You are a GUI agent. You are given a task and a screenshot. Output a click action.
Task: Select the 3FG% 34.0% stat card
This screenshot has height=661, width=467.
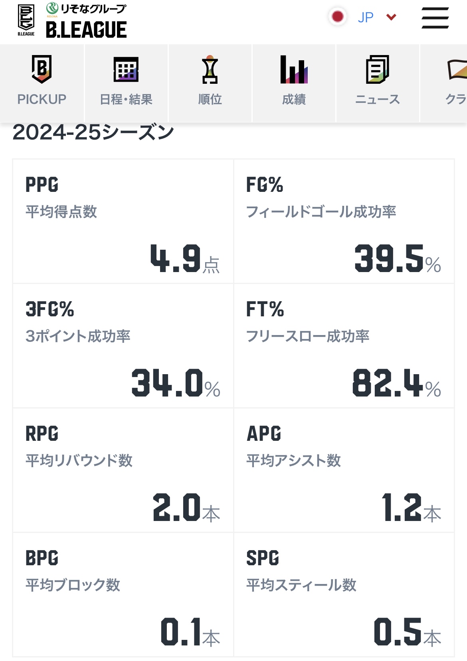(x=123, y=346)
